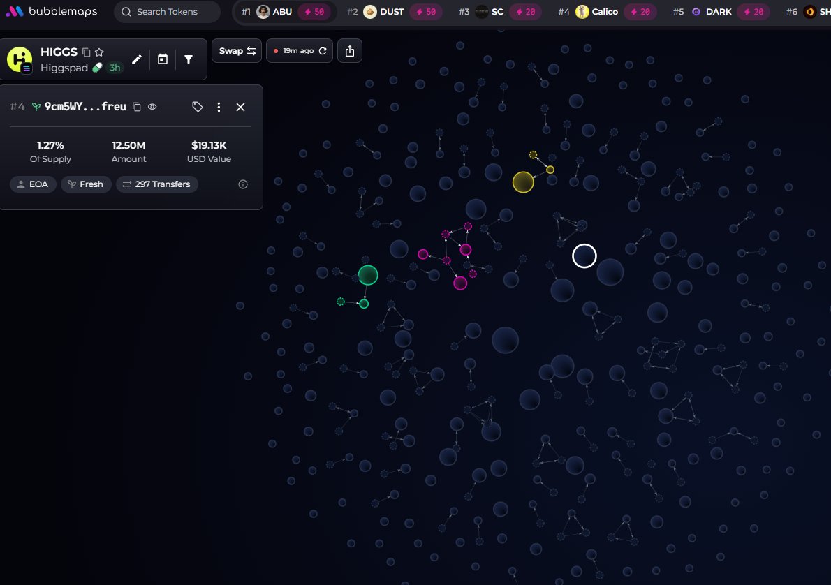
Task: Click the info icon in wallet panel
Action: (x=243, y=184)
